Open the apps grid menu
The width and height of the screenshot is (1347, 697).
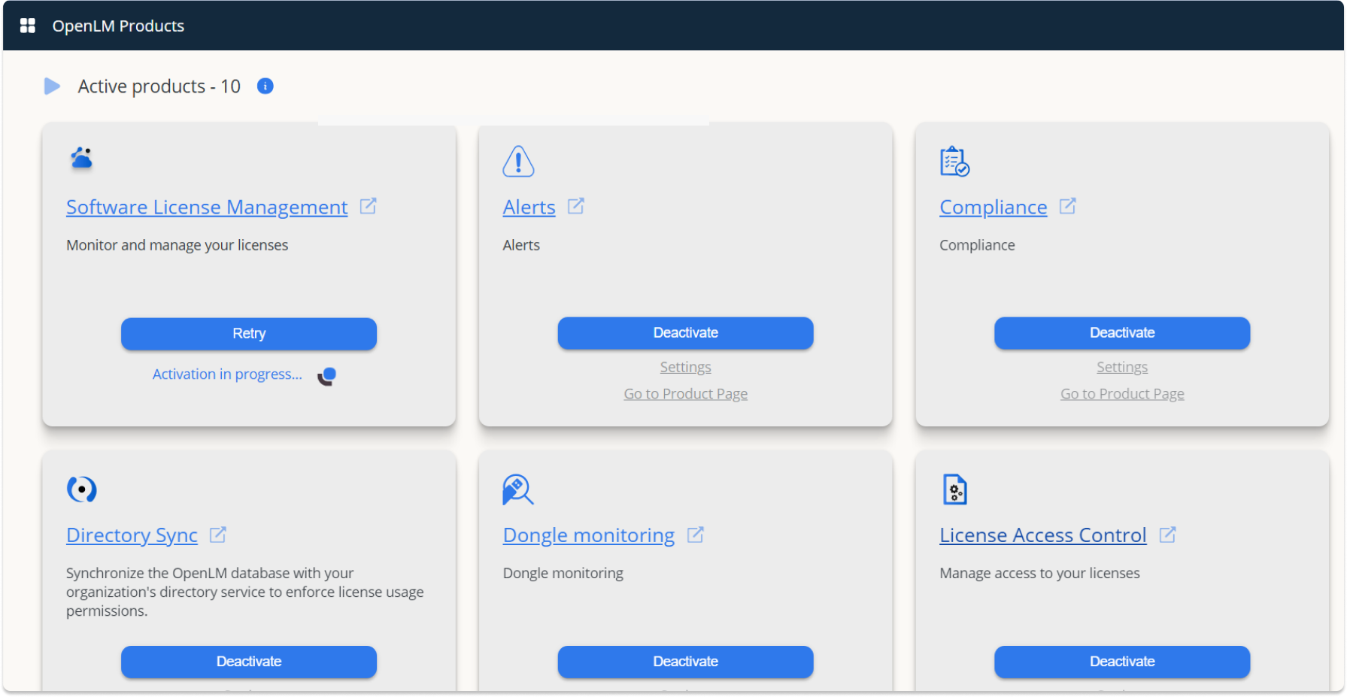pyautogui.click(x=27, y=25)
